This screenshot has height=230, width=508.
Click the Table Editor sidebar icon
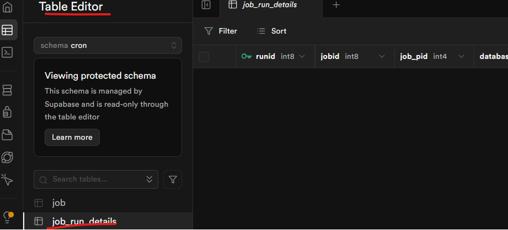[8, 30]
